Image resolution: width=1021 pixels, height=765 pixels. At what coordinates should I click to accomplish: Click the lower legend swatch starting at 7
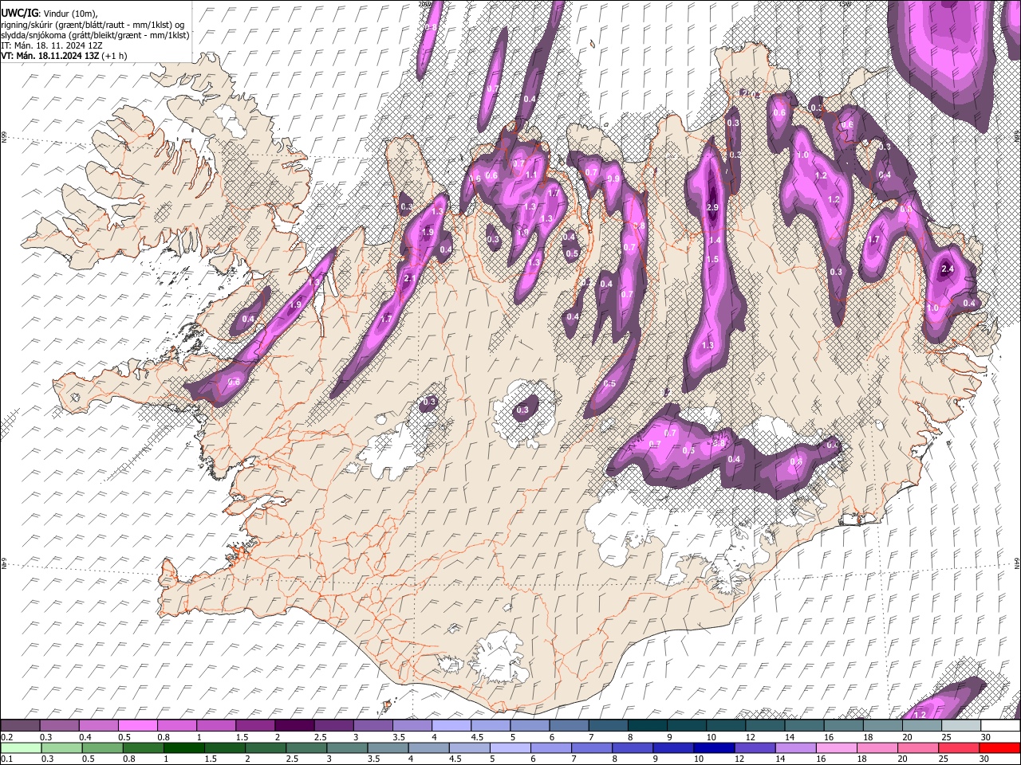pyautogui.click(x=592, y=747)
